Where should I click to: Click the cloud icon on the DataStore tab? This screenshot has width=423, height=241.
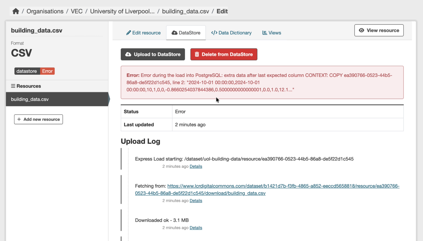click(175, 33)
